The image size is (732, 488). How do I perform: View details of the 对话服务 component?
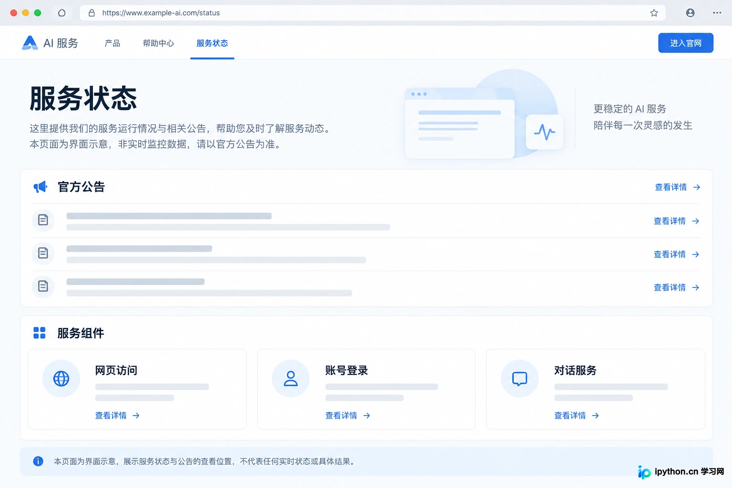coord(577,416)
